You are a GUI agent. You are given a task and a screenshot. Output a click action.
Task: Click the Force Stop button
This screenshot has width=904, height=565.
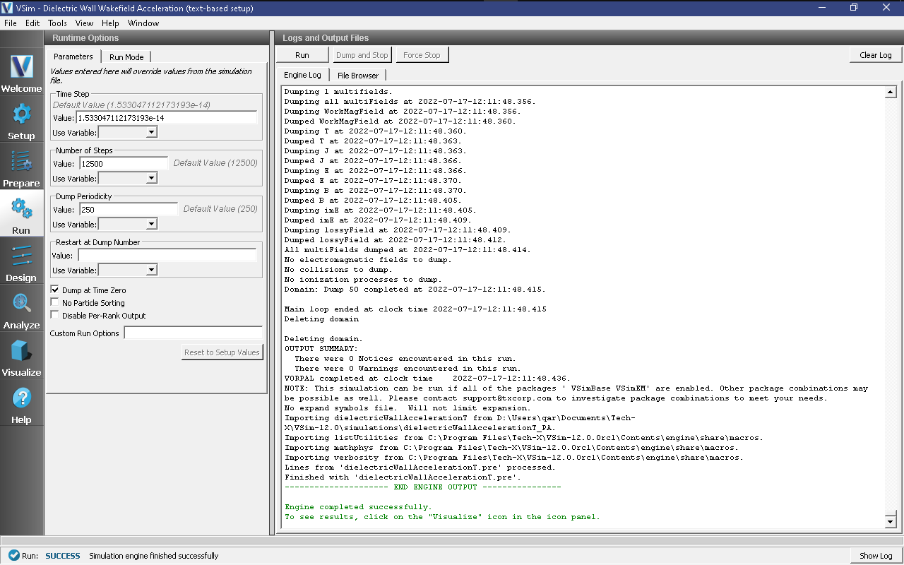click(x=422, y=55)
